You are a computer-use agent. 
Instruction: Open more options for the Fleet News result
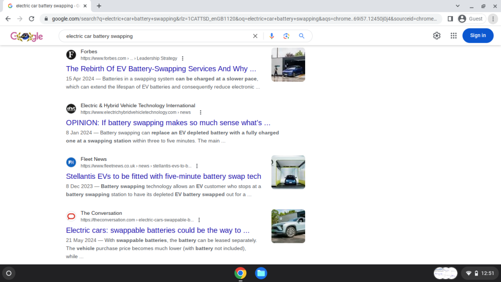(x=197, y=166)
